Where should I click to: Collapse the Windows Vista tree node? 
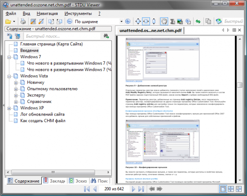9,77
